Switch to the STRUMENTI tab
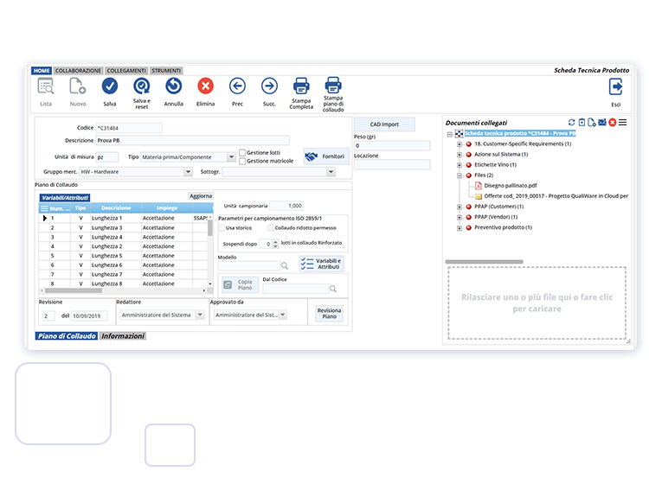The image size is (649, 497). tap(166, 71)
